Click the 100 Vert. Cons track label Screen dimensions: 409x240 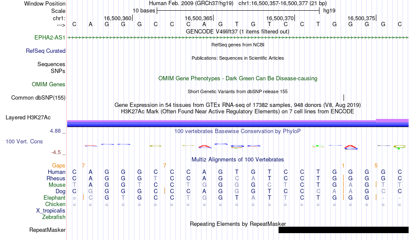[x=24, y=142]
